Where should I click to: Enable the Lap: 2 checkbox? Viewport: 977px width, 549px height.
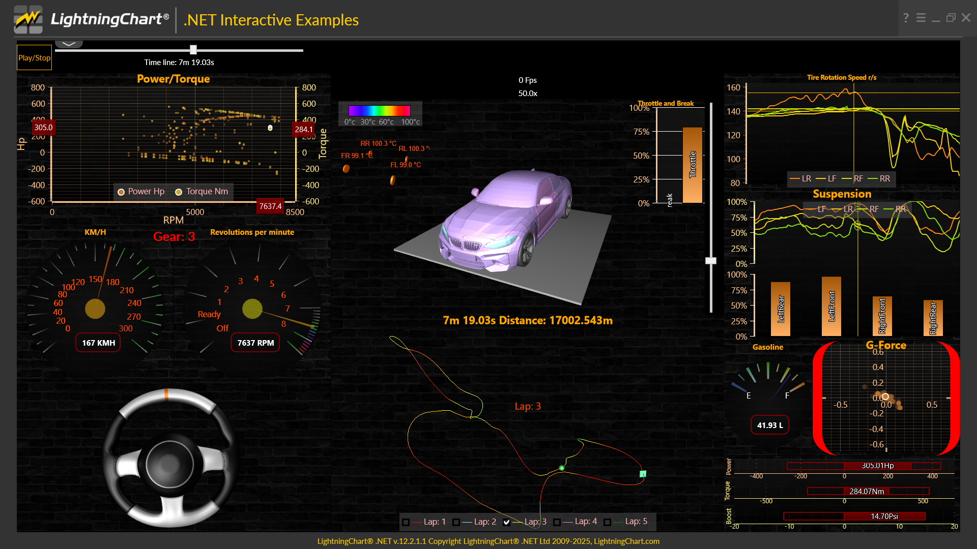click(456, 522)
